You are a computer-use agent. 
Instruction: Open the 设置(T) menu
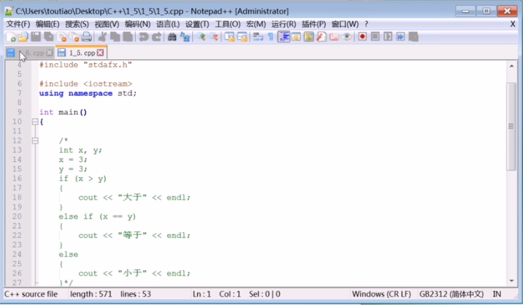click(x=197, y=24)
